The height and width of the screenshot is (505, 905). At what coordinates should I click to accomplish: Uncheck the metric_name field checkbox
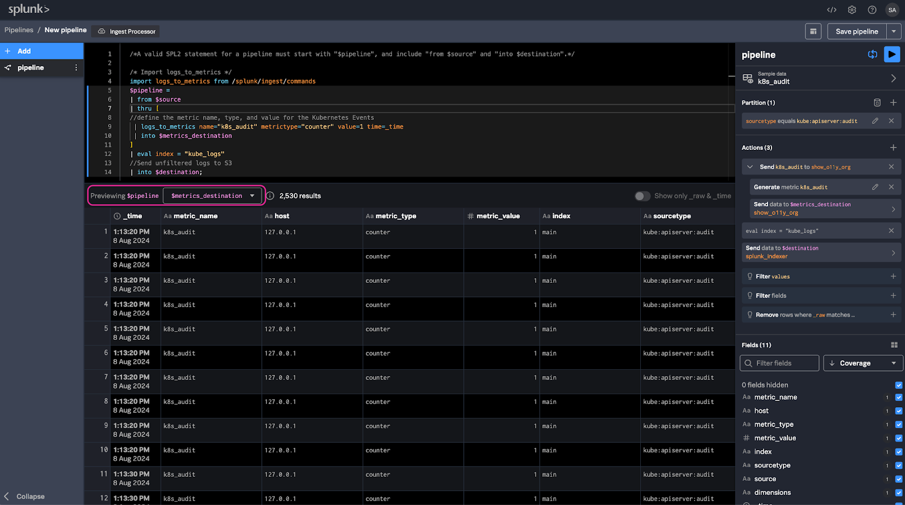899,398
